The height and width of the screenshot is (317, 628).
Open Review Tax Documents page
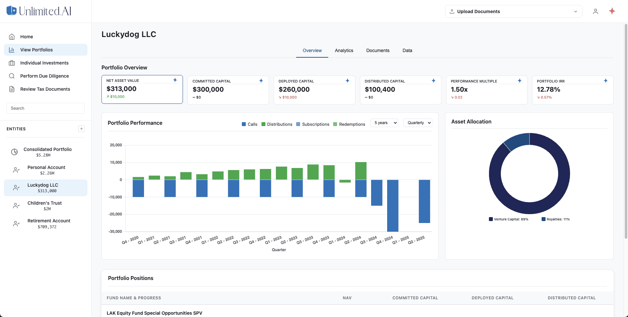(45, 89)
